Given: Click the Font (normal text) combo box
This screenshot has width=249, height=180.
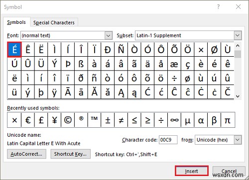Looking at the screenshot, I should click(x=66, y=35).
